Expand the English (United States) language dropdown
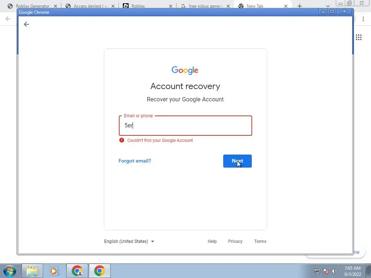 pyautogui.click(x=129, y=241)
